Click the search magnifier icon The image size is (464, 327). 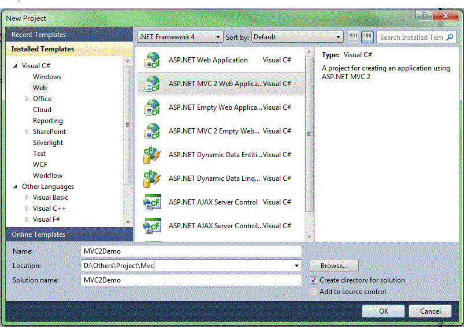tap(450, 38)
